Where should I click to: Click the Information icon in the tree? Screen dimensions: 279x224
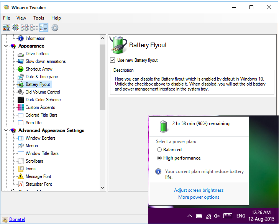click(21, 38)
